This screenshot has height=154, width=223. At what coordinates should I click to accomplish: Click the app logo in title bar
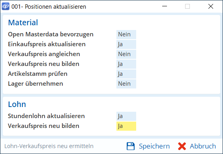pyautogui.click(x=6, y=6)
